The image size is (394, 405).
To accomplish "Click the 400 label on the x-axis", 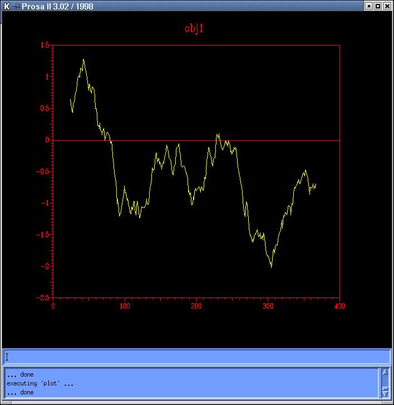I will coord(339,305).
